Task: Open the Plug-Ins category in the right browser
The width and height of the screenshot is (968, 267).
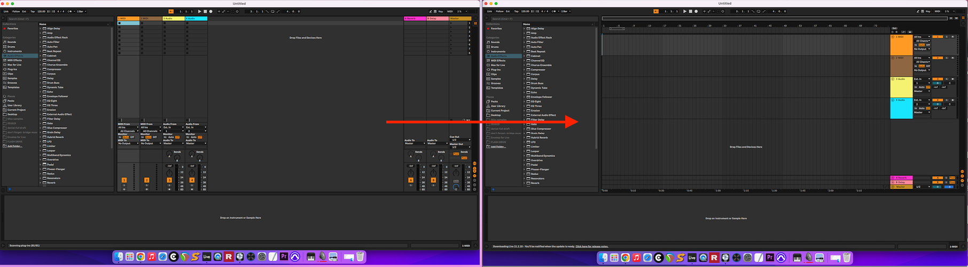Action: tap(496, 69)
